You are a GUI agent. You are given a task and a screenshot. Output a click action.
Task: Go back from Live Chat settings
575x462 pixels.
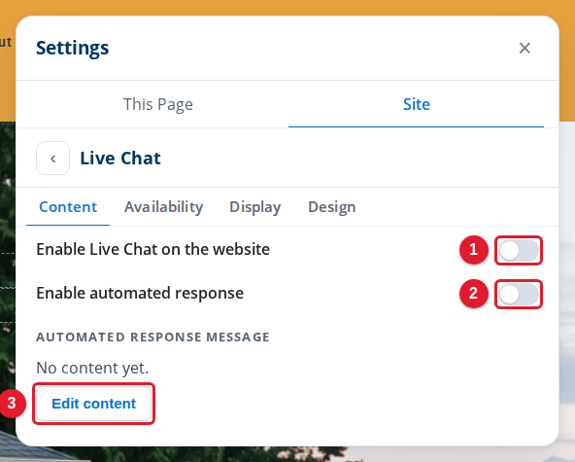[52, 159]
